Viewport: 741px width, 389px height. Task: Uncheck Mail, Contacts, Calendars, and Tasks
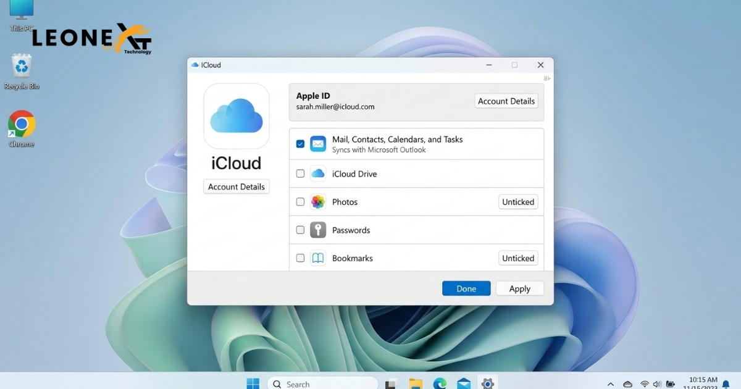coord(300,144)
